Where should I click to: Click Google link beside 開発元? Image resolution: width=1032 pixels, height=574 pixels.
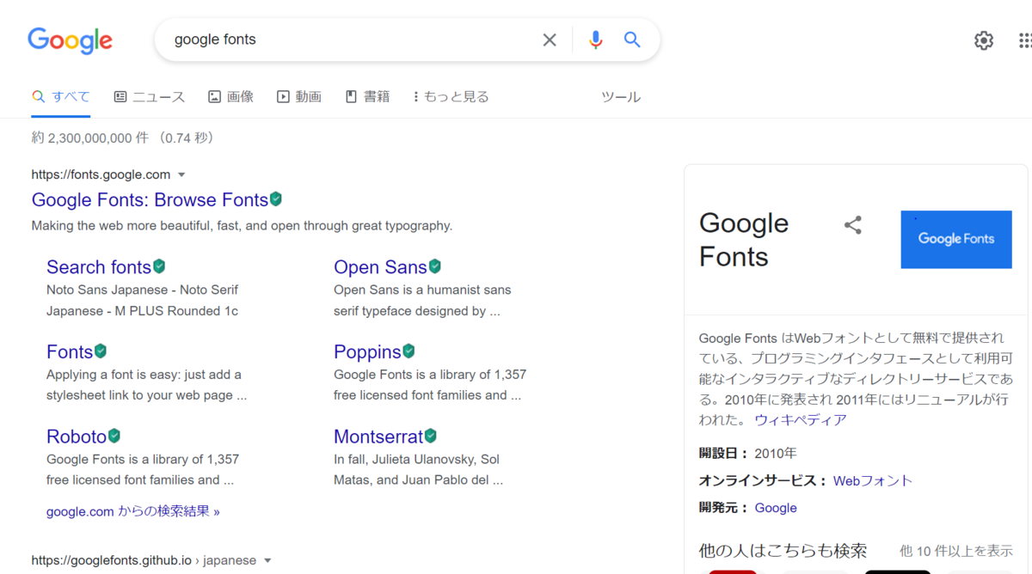coord(776,508)
